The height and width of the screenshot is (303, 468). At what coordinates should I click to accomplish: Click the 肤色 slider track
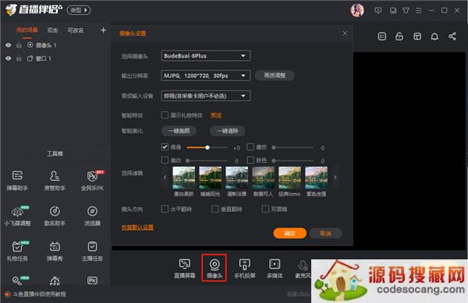tap(292, 160)
